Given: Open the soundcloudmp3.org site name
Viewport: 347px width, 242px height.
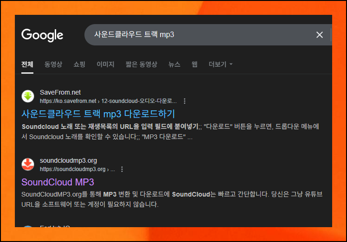Looking at the screenshot, I should click(x=68, y=160).
